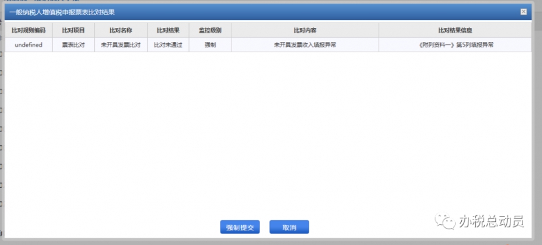Click the 强制提交 button
542x245 pixels.
(x=240, y=227)
